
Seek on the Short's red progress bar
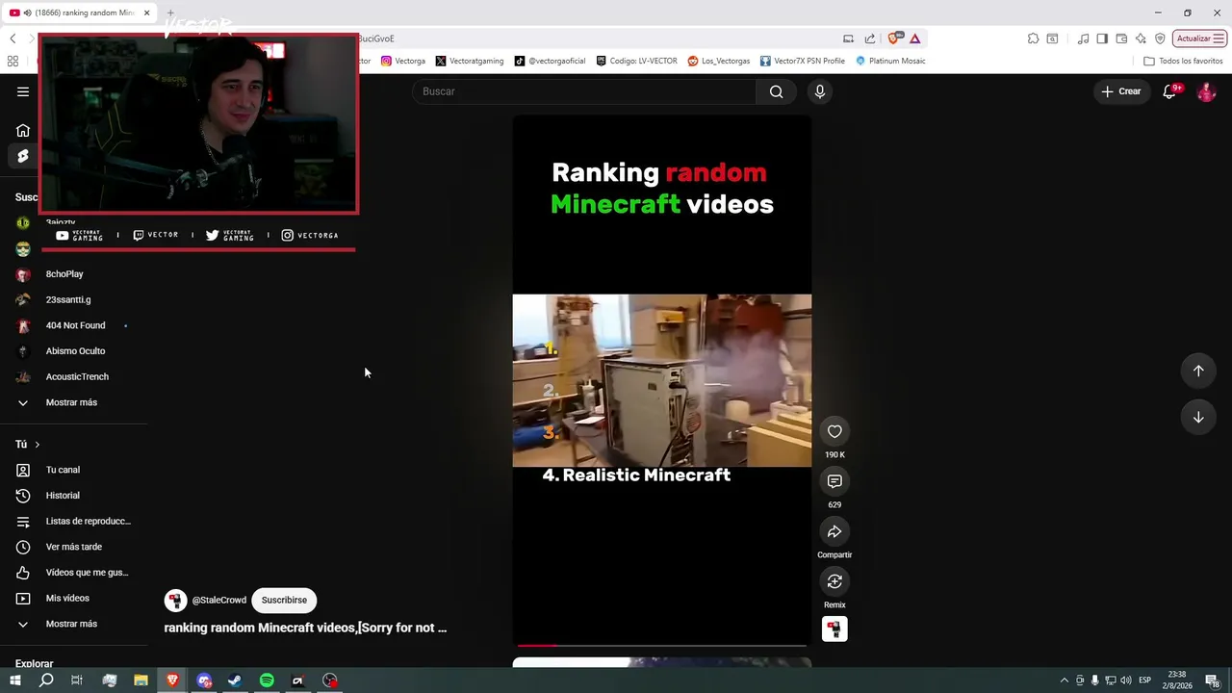point(662,645)
